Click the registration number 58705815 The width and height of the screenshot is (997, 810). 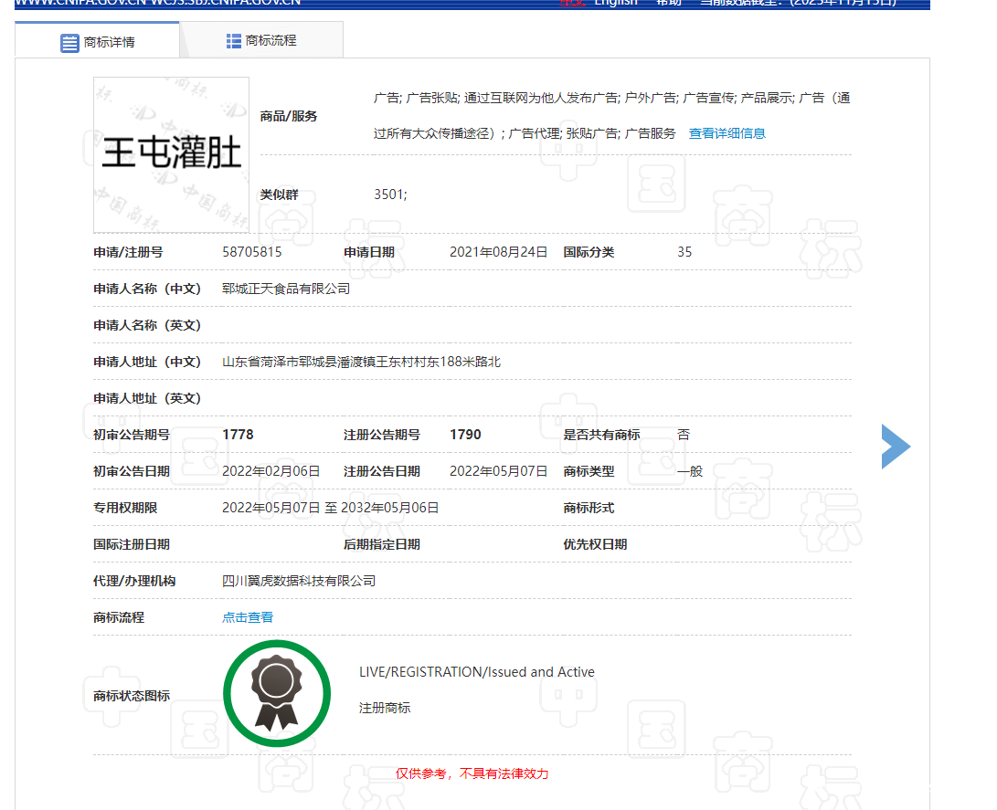tap(252, 252)
